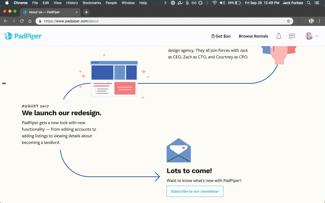Click the microphone menu bar icon

(166, 3)
